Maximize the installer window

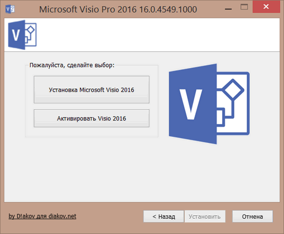coord(244,7)
